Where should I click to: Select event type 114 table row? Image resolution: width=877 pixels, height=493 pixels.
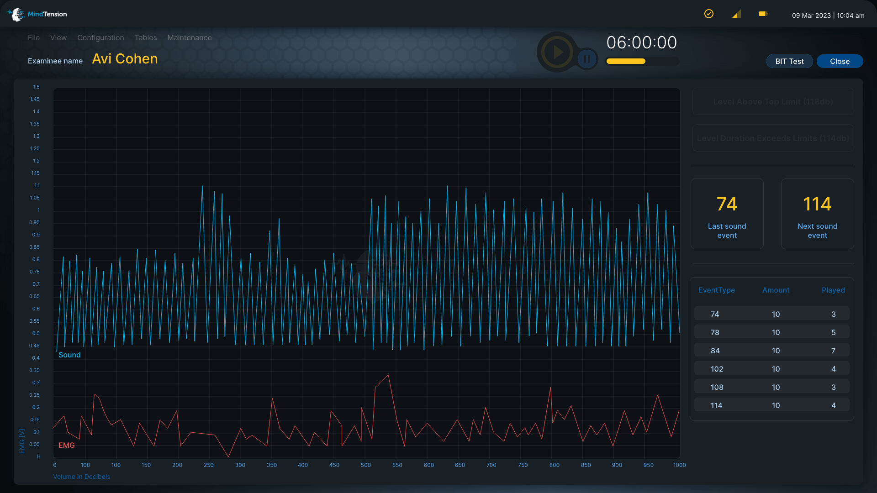(x=771, y=405)
